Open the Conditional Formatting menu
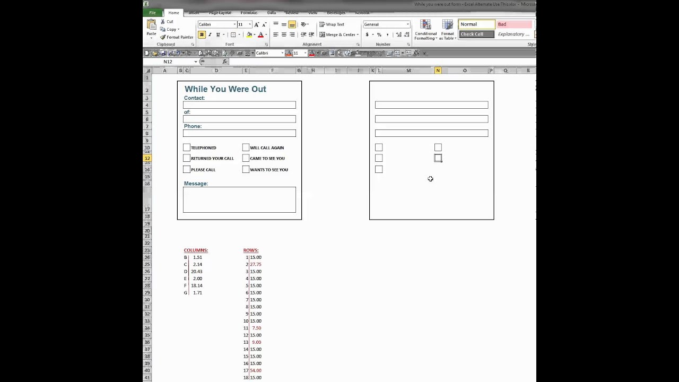 (x=425, y=30)
